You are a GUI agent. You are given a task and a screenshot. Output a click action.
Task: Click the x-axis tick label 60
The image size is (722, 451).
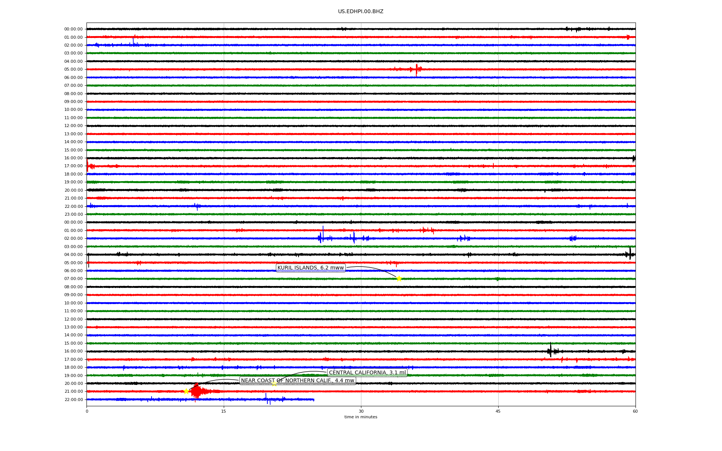click(635, 411)
